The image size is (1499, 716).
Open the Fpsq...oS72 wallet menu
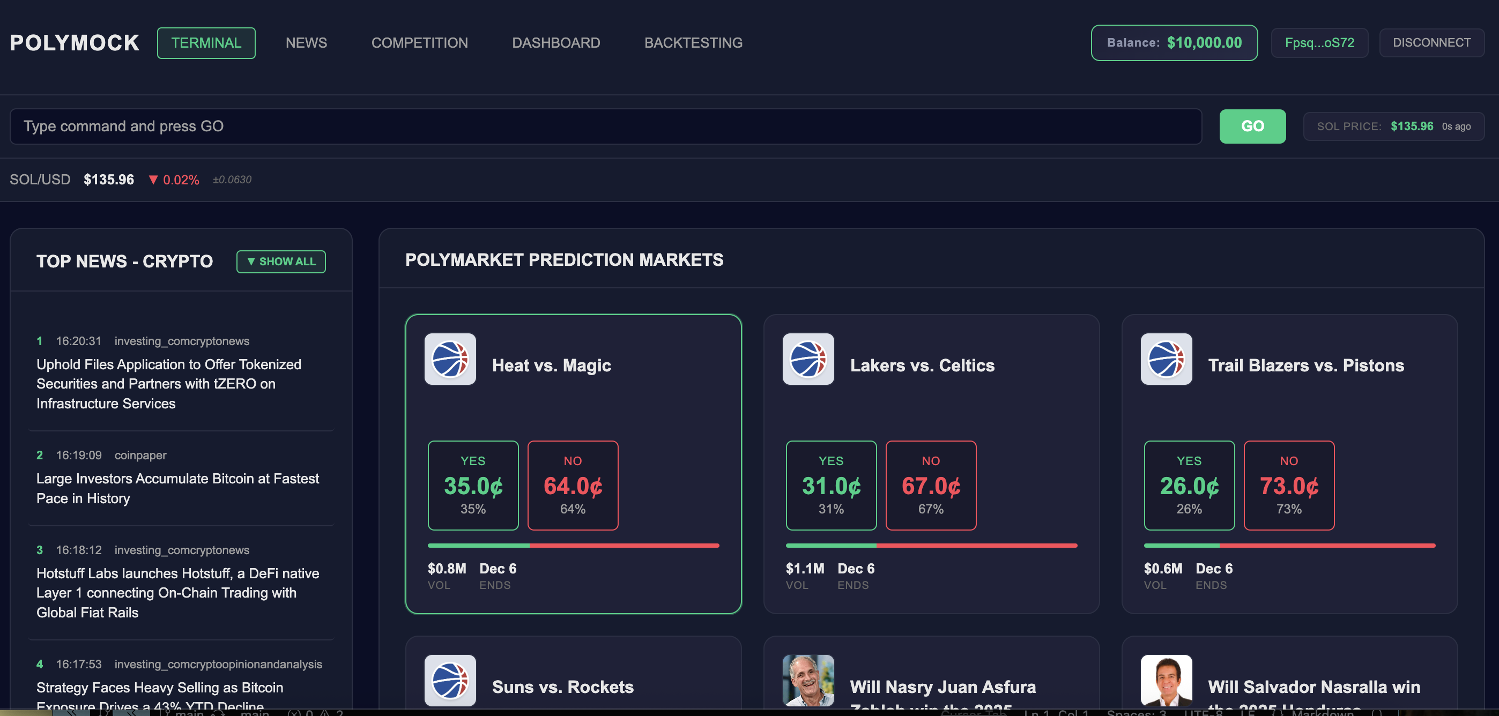click(1319, 42)
